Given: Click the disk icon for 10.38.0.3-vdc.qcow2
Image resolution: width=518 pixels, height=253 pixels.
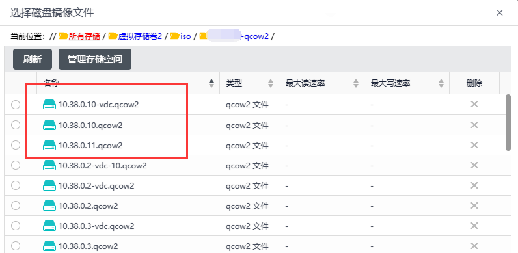Looking at the screenshot, I should pos(49,226).
